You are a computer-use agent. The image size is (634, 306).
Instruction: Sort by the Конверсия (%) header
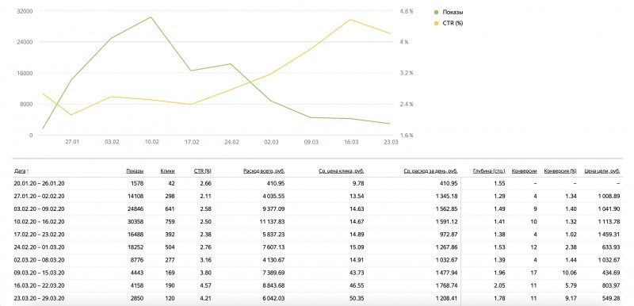[x=560, y=171]
